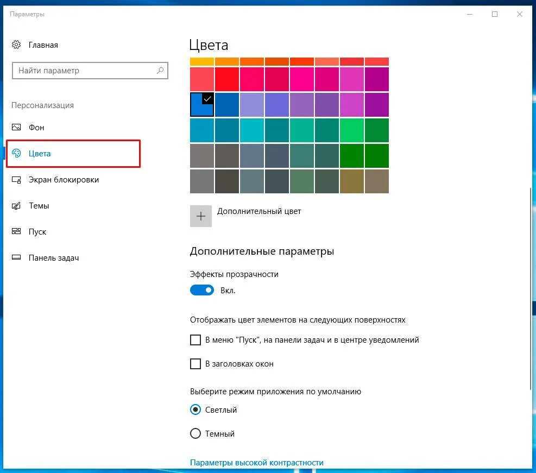Screen dimensions: 536x473
Task: Click the Темы icon
Action: coord(16,205)
